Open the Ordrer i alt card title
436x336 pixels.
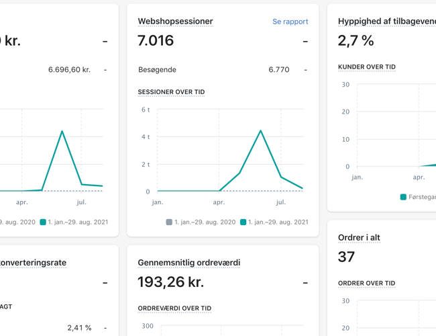click(359, 237)
